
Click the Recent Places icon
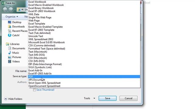click(x=9, y=31)
